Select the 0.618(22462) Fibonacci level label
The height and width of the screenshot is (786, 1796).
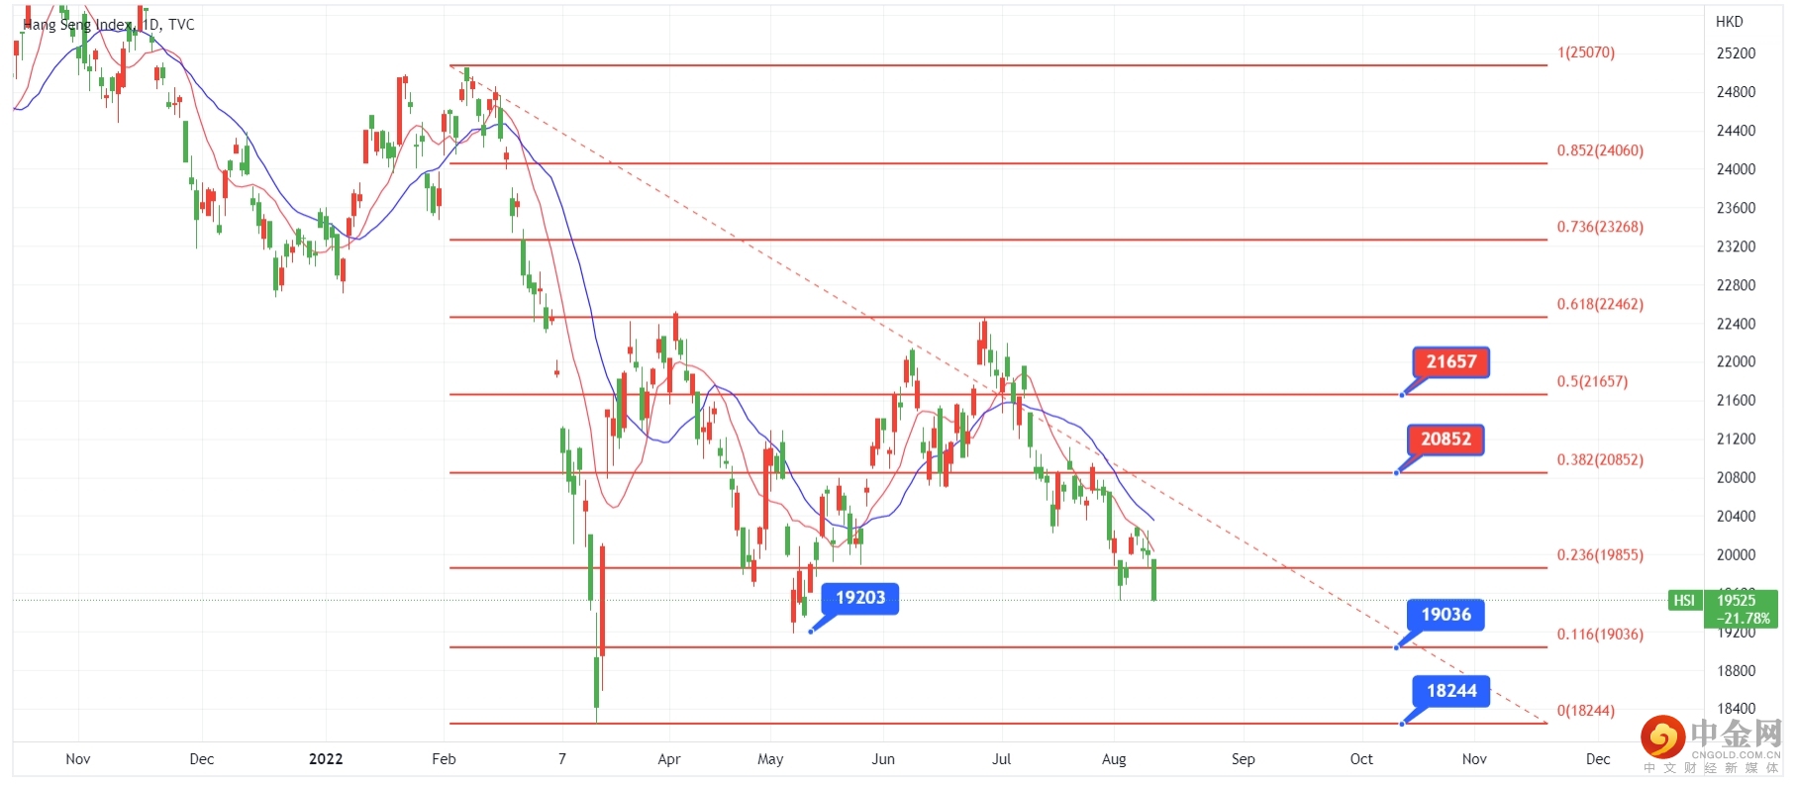click(1600, 304)
